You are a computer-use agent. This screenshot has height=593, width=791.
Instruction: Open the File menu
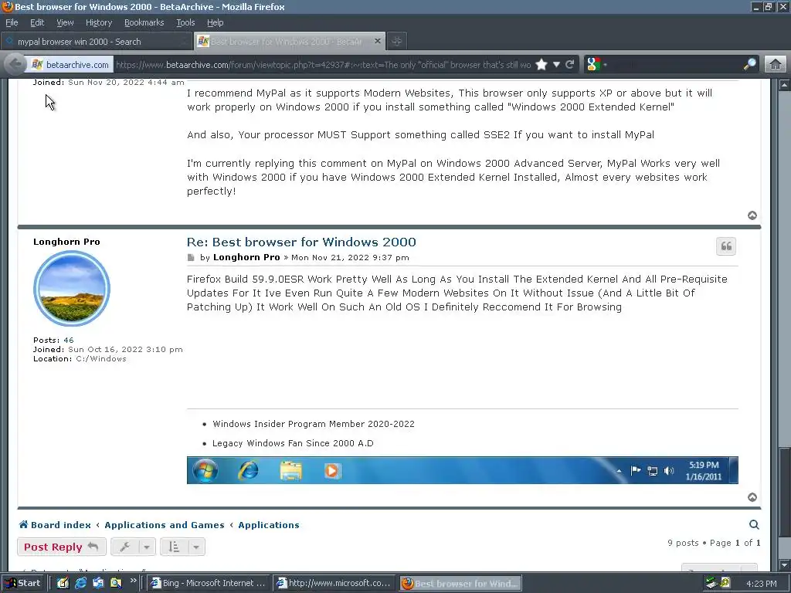tap(12, 22)
